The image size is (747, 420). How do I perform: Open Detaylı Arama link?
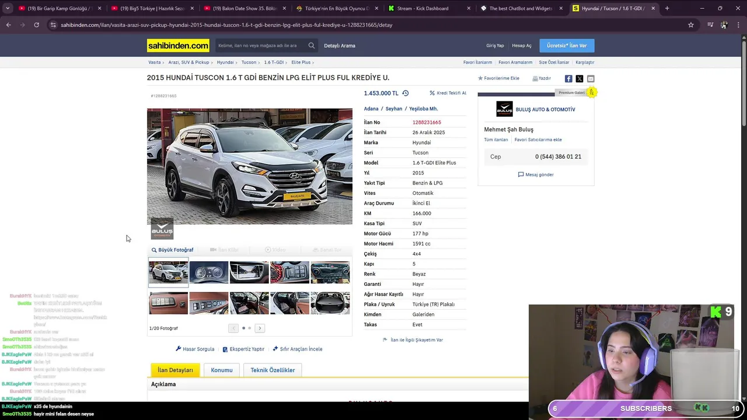click(x=340, y=45)
